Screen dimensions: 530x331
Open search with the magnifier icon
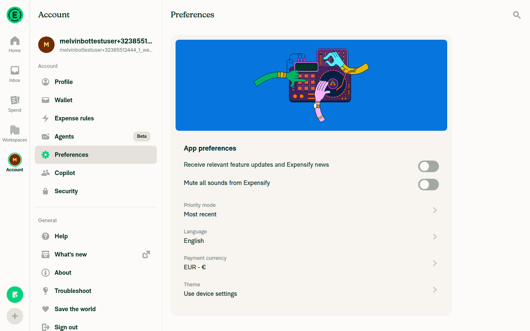tap(517, 15)
